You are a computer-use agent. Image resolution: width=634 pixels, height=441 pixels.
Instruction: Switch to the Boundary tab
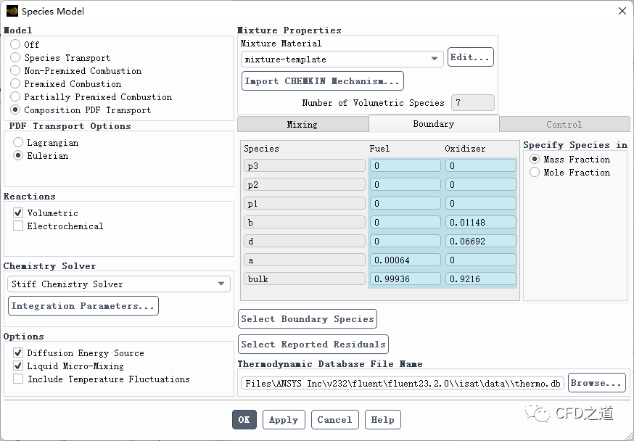433,124
